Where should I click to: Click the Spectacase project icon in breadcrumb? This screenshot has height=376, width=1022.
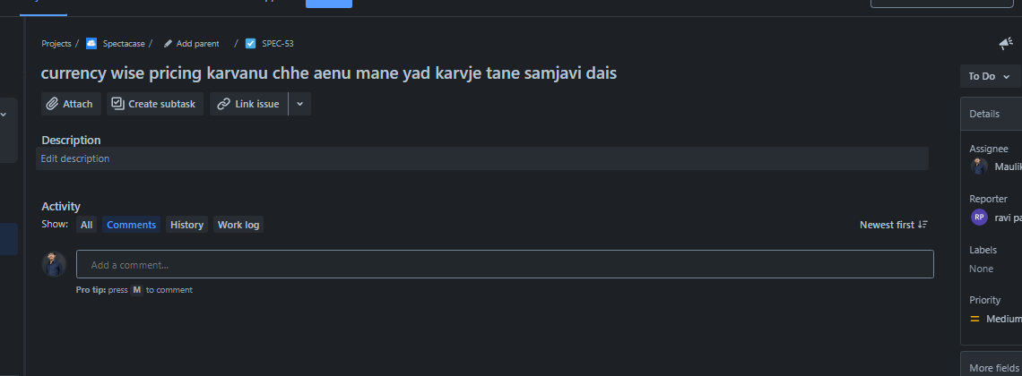91,43
